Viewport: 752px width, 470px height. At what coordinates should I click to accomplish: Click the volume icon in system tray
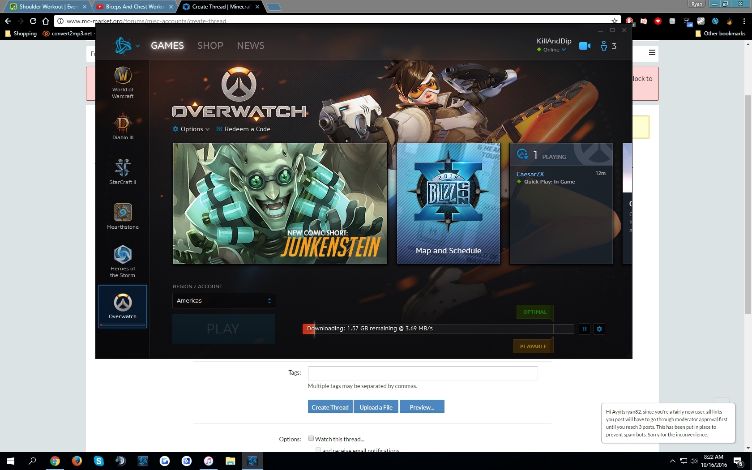coord(694,461)
